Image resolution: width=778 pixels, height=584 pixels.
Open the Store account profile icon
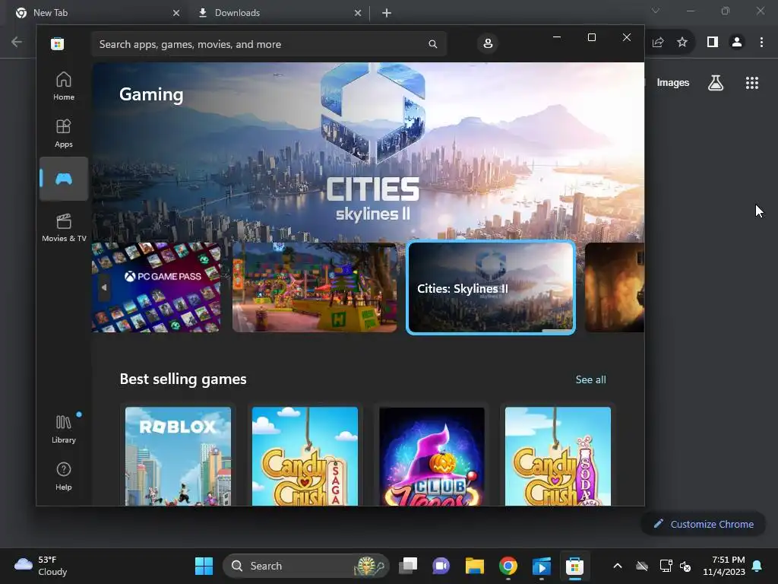[488, 43]
